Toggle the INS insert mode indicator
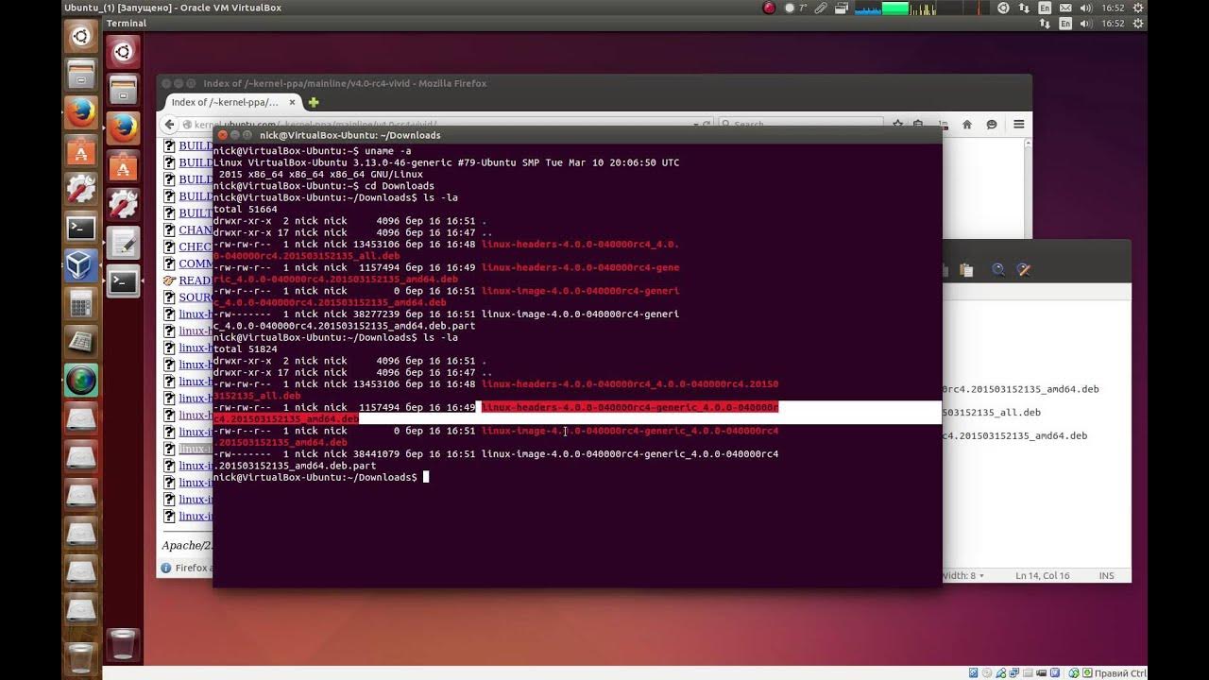Viewport: 1209px width, 680px height. (x=1106, y=575)
